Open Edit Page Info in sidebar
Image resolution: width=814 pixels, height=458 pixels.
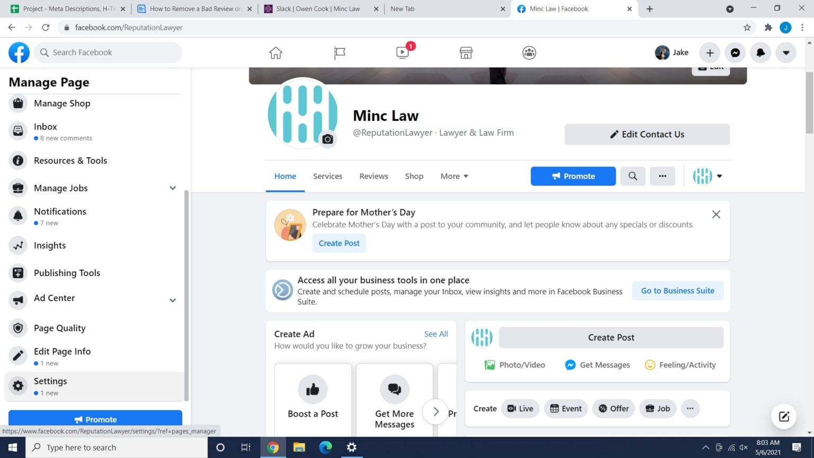(95, 356)
